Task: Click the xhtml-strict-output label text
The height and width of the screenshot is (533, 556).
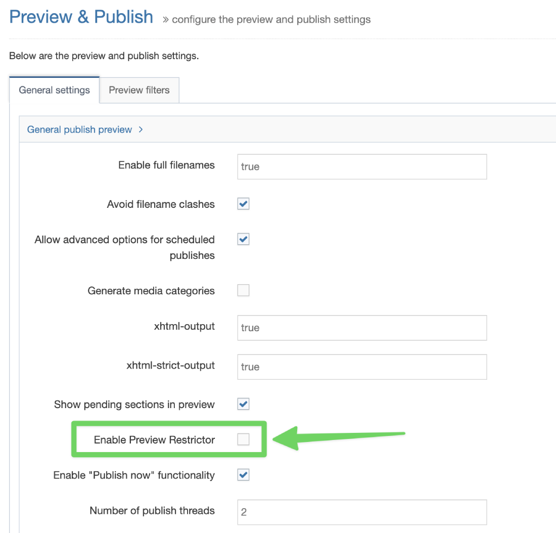Action: point(170,365)
